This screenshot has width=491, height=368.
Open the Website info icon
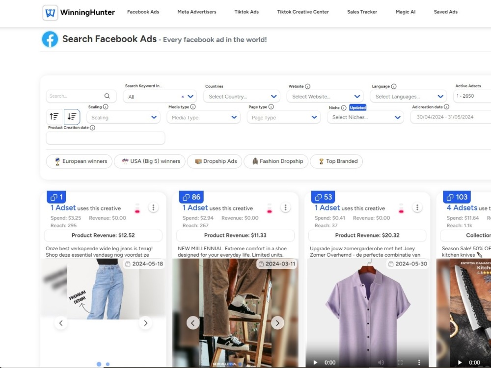click(307, 86)
